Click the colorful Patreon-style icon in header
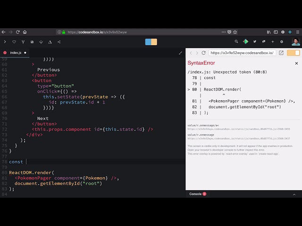This screenshot has height=226, width=302. [245, 41]
